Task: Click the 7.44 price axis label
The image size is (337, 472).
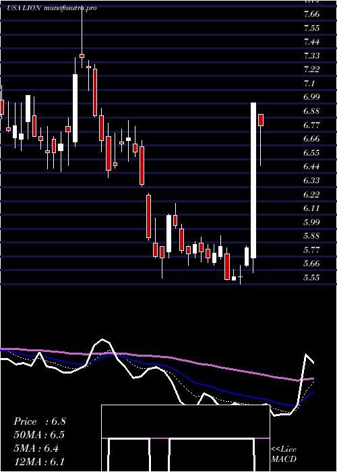Action: (311, 42)
